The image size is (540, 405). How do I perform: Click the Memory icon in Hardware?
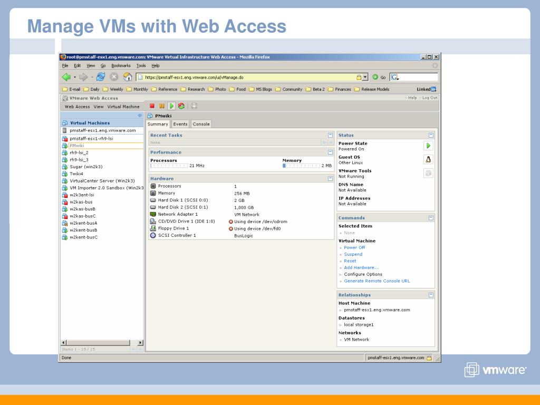point(153,193)
